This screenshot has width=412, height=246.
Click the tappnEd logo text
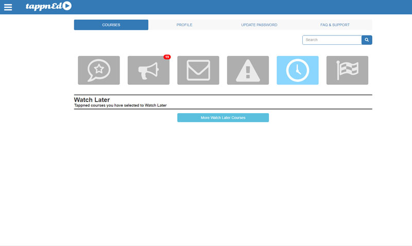coord(43,7)
